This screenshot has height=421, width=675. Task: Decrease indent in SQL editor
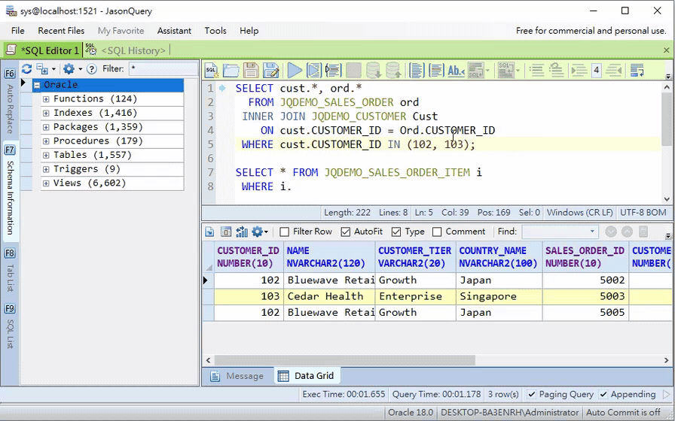(x=614, y=70)
